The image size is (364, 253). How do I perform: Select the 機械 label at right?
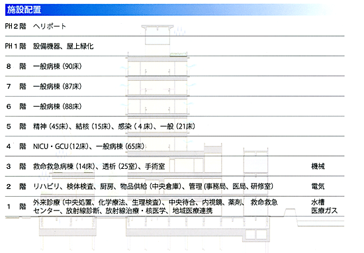[318, 166]
